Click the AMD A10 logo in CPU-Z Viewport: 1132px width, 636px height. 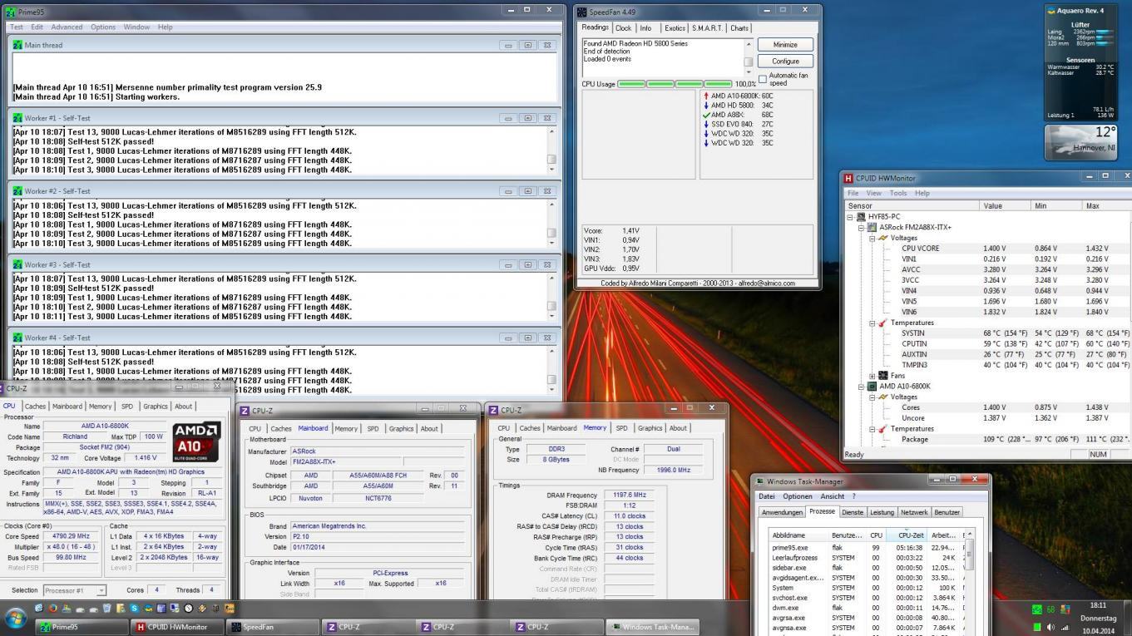pyautogui.click(x=195, y=441)
